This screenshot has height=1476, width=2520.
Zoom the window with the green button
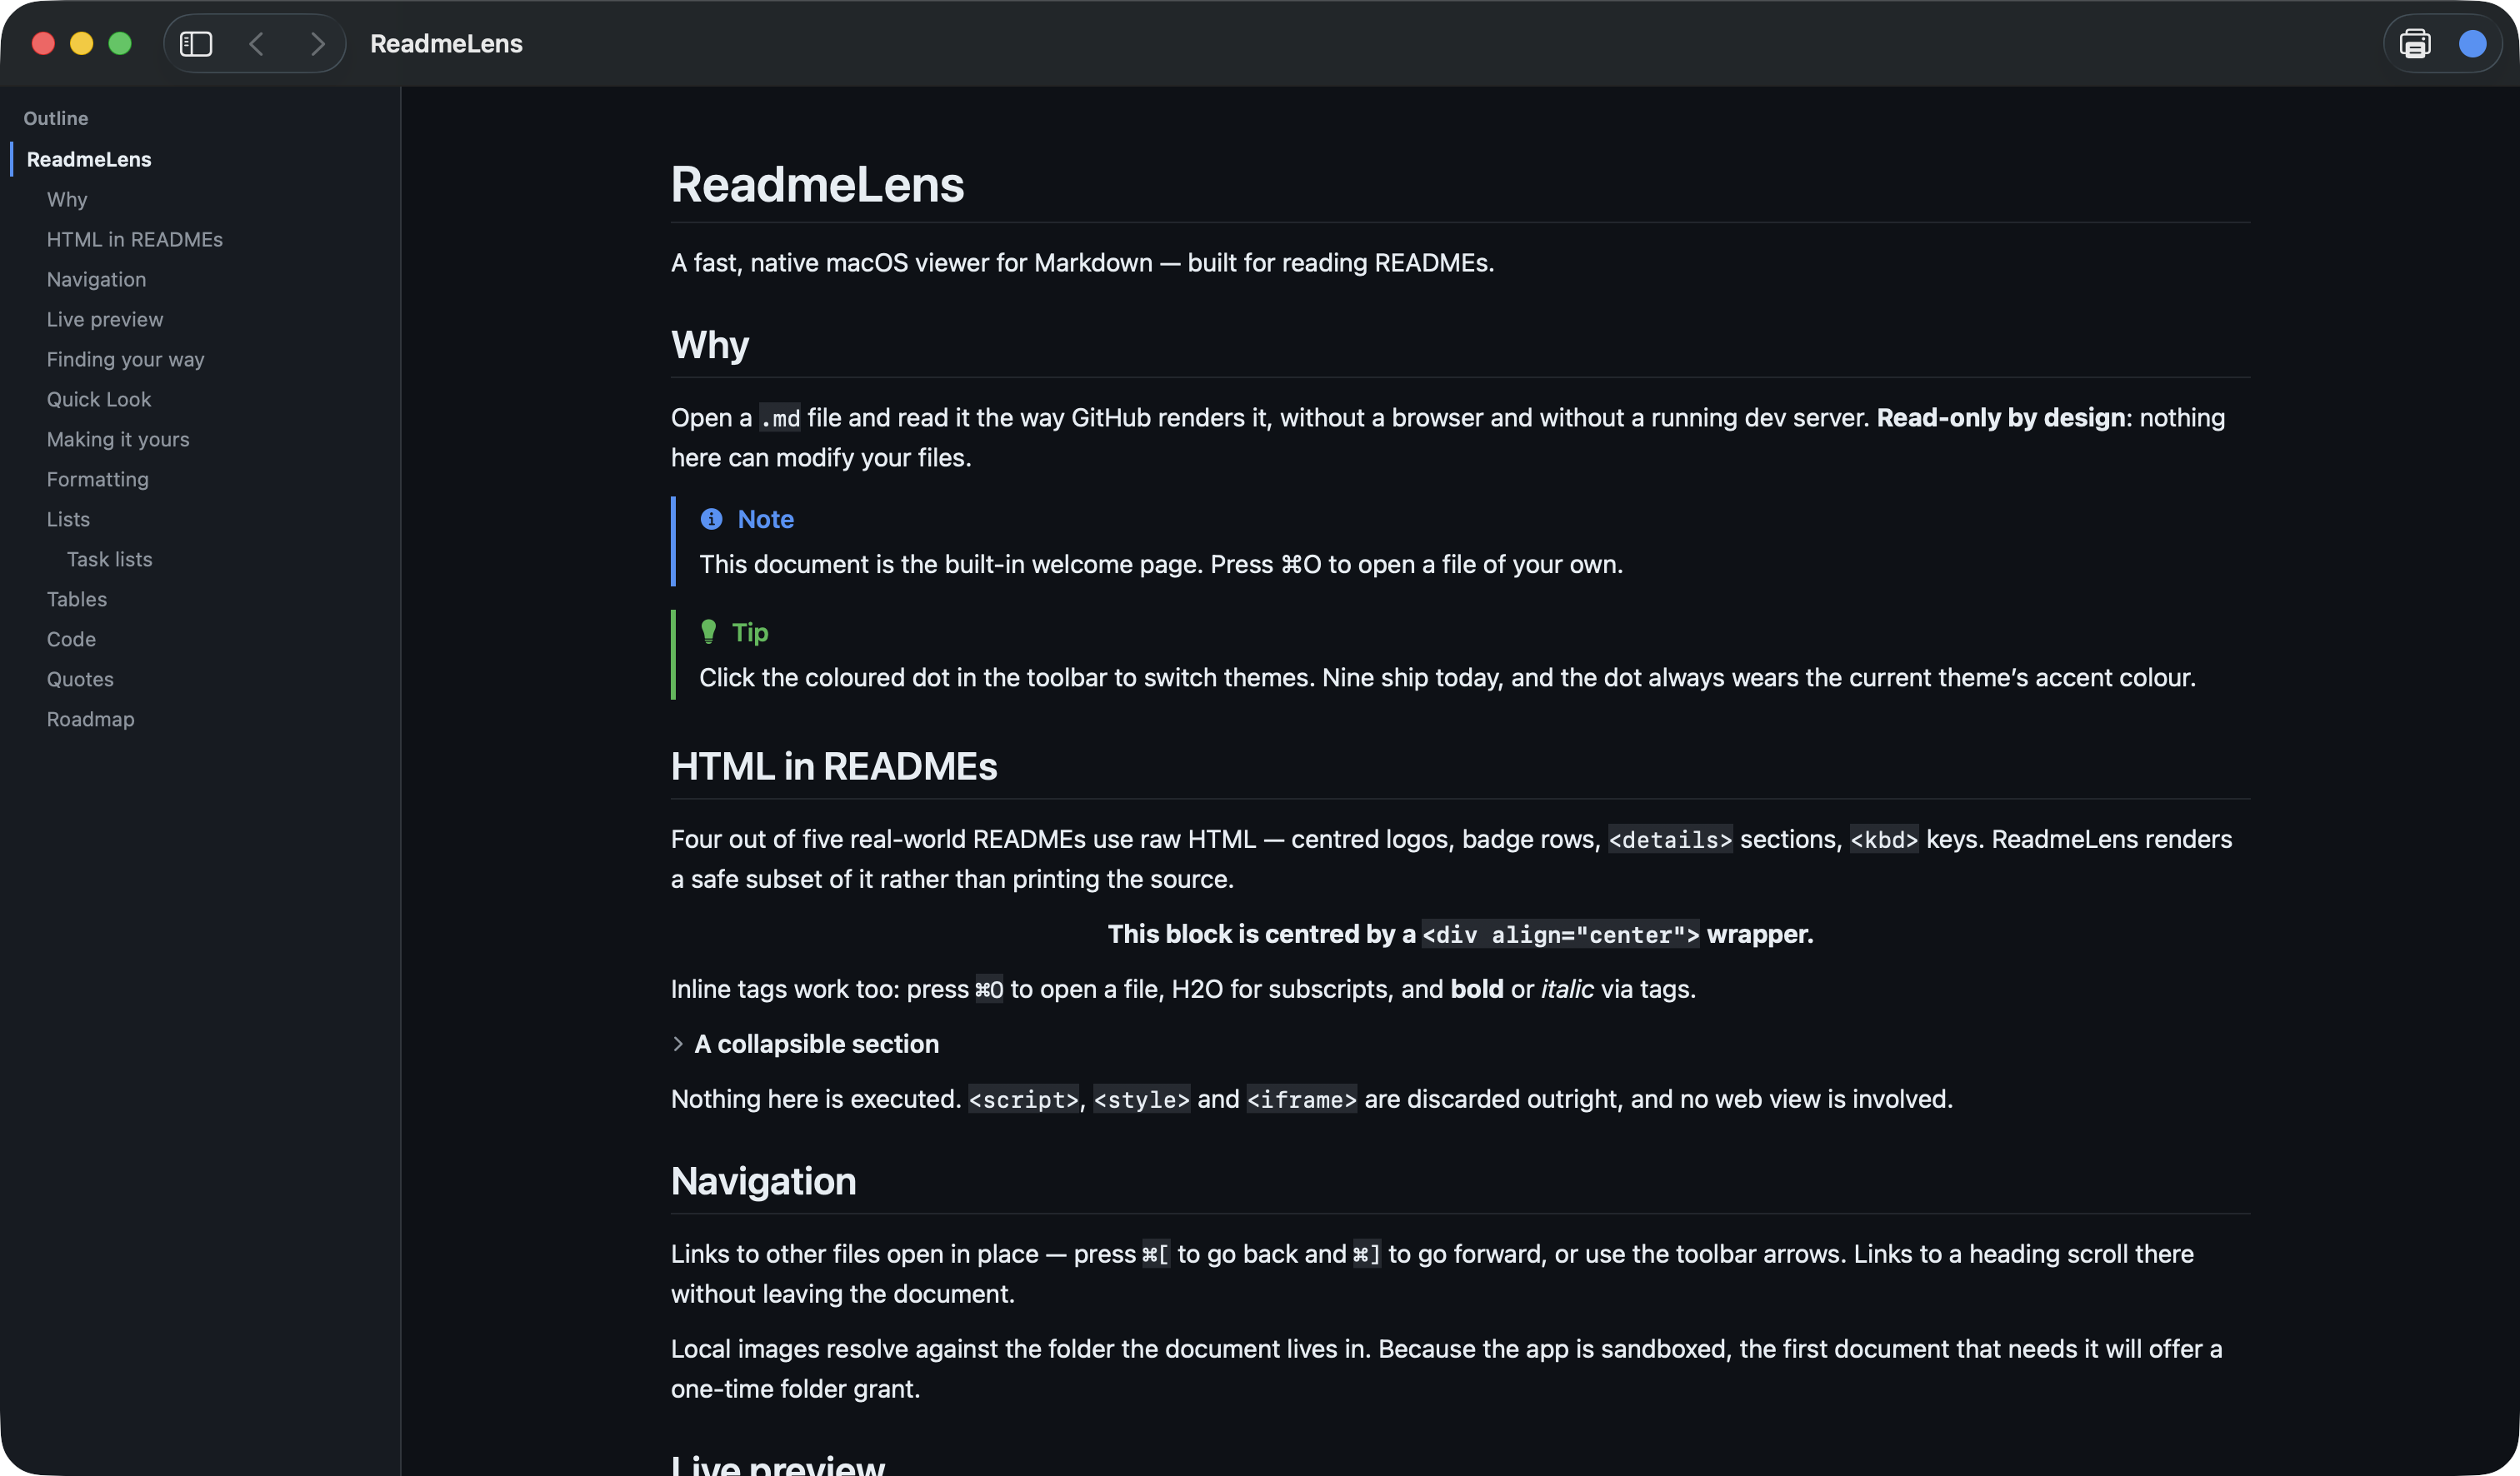pyautogui.click(x=120, y=44)
